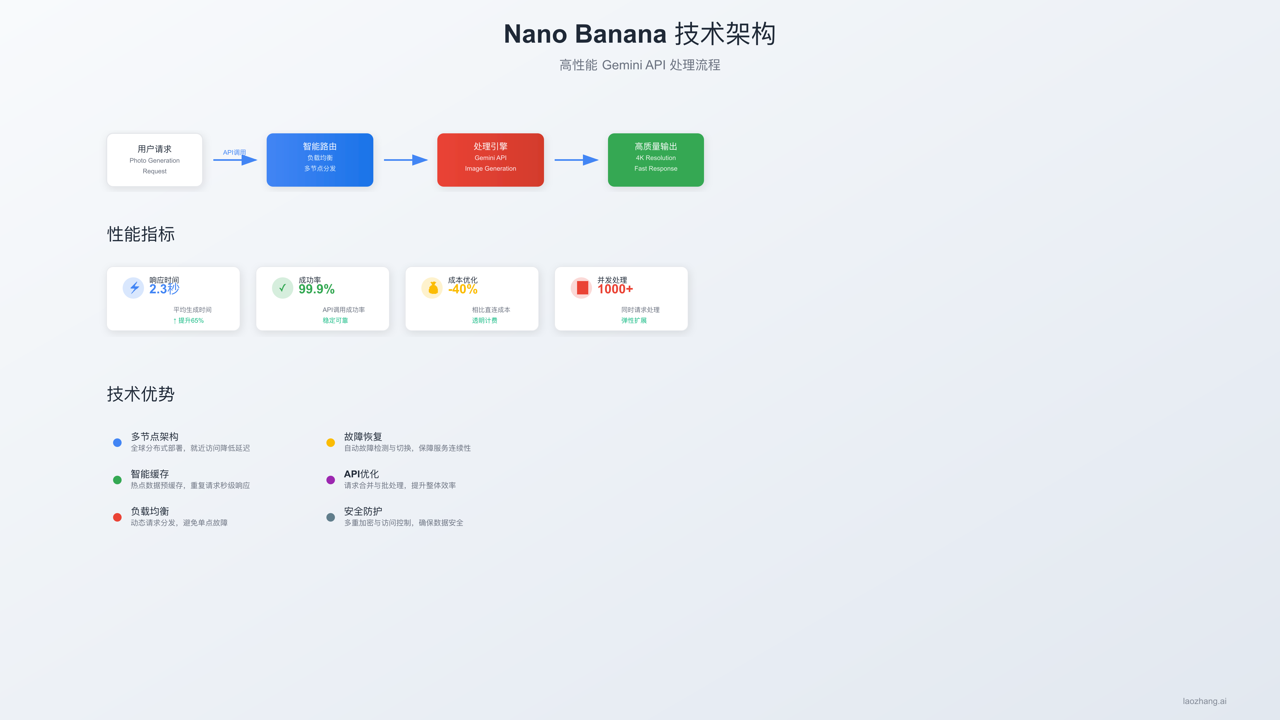The image size is (1280, 720).
Task: Click the 成功率 card label
Action: 310,280
